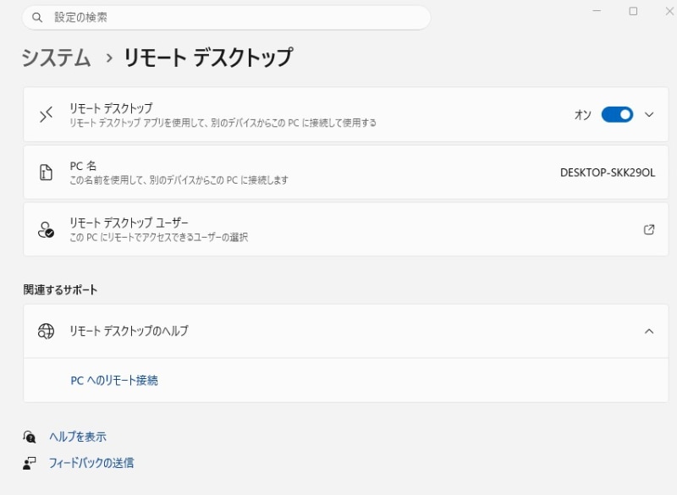
Task: Click the help speech bubble icon
Action: coord(30,437)
